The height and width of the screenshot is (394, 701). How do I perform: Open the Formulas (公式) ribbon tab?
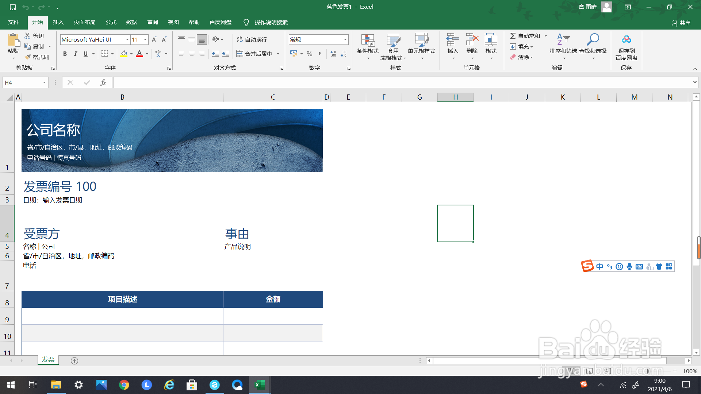(x=111, y=22)
